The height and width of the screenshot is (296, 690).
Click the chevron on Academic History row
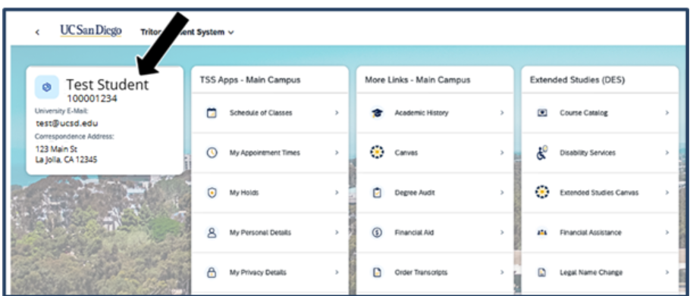point(502,113)
